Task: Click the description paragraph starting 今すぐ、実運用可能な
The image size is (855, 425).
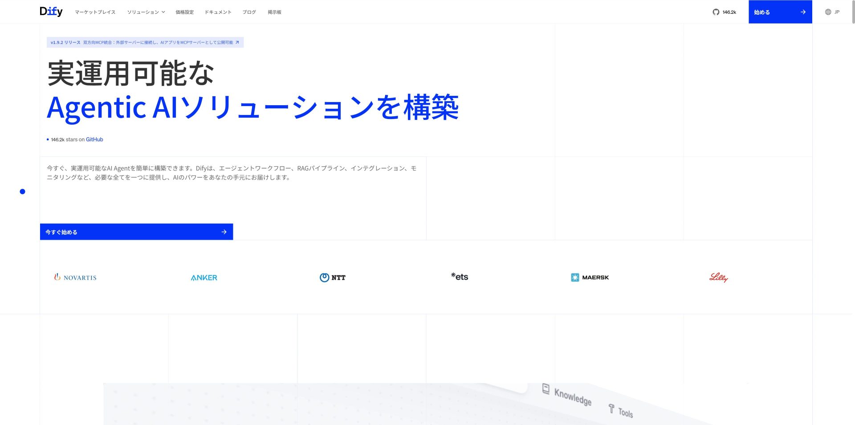Action: pyautogui.click(x=232, y=173)
